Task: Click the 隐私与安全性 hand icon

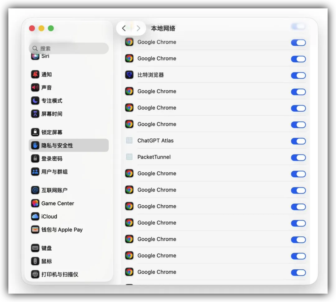Action: 35,146
